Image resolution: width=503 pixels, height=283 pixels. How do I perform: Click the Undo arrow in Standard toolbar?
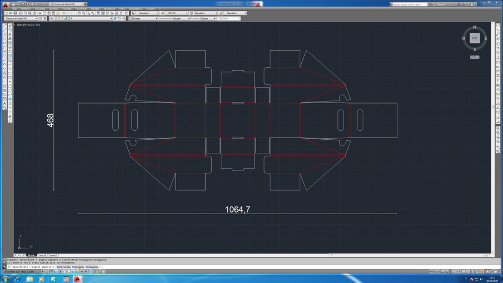[x=64, y=13]
